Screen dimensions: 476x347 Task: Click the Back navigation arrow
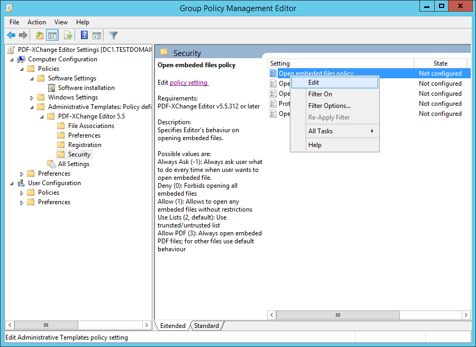(x=11, y=35)
